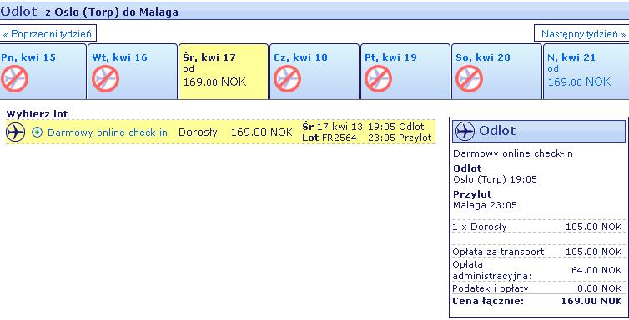Click 169.00 NOK price on N, kwi 21
Image resolution: width=629 pixels, height=320 pixels.
(x=579, y=82)
